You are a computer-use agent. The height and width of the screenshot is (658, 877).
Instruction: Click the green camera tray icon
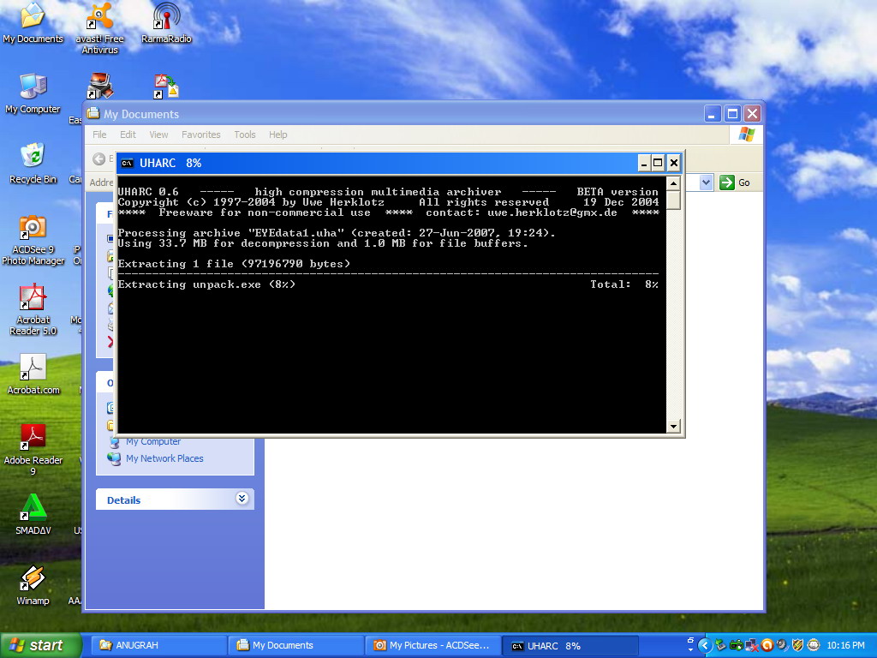pos(736,645)
